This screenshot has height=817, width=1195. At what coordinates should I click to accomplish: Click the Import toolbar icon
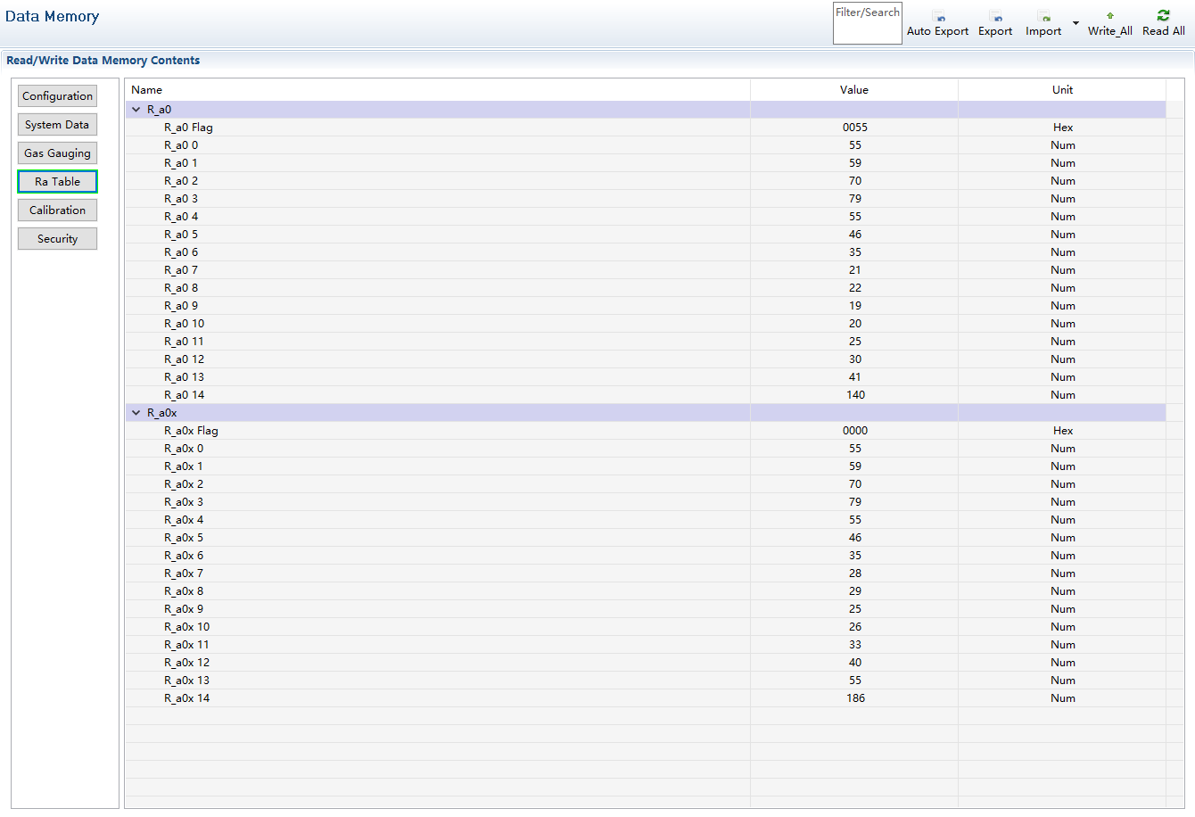point(1044,17)
